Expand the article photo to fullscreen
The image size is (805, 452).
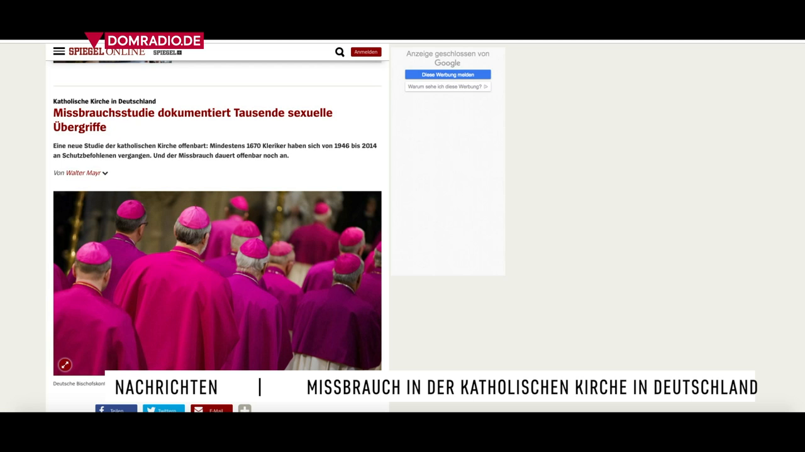coord(65,365)
